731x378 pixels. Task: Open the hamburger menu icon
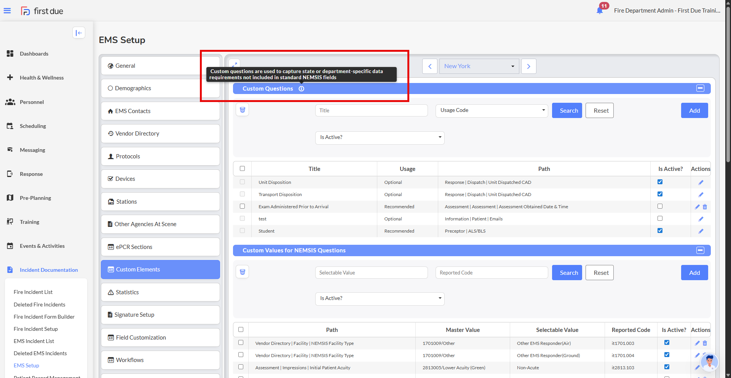click(7, 11)
